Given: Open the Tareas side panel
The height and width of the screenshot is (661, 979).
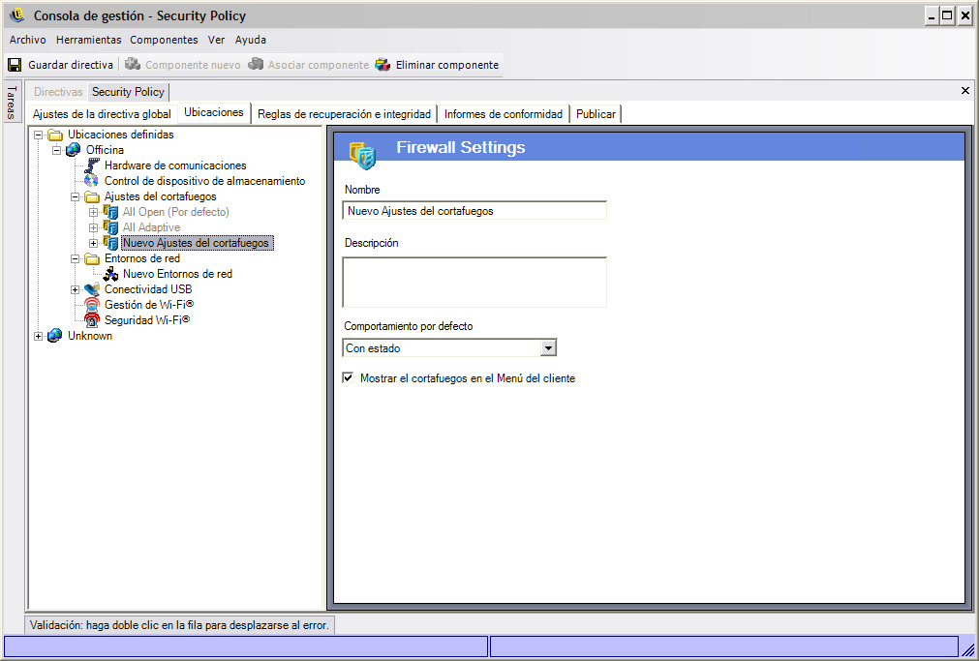Looking at the screenshot, I should (12, 102).
